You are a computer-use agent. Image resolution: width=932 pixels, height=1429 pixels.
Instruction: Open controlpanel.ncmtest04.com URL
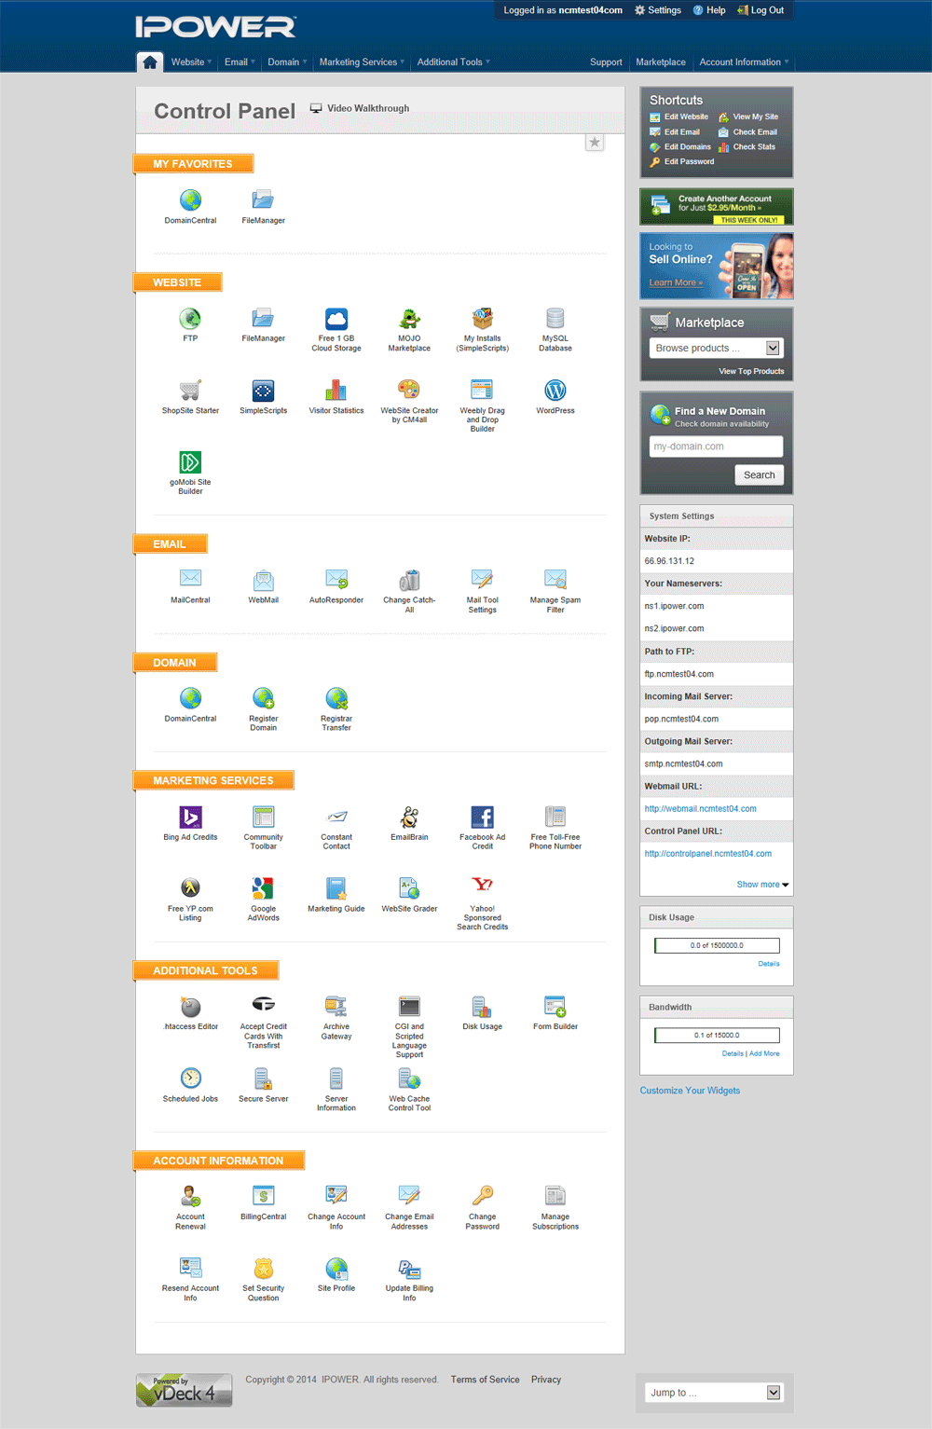[708, 854]
